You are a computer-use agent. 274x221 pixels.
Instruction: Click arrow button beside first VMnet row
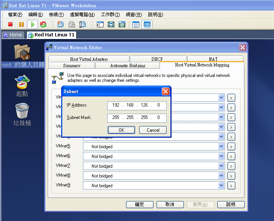231,98
